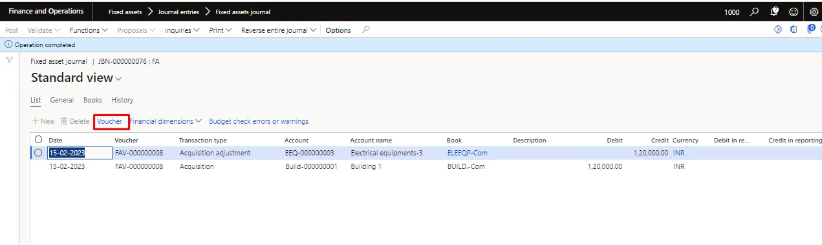Viewport: 822px width, 245px height.
Task: Click the blue INR currency link
Action: [x=679, y=153]
